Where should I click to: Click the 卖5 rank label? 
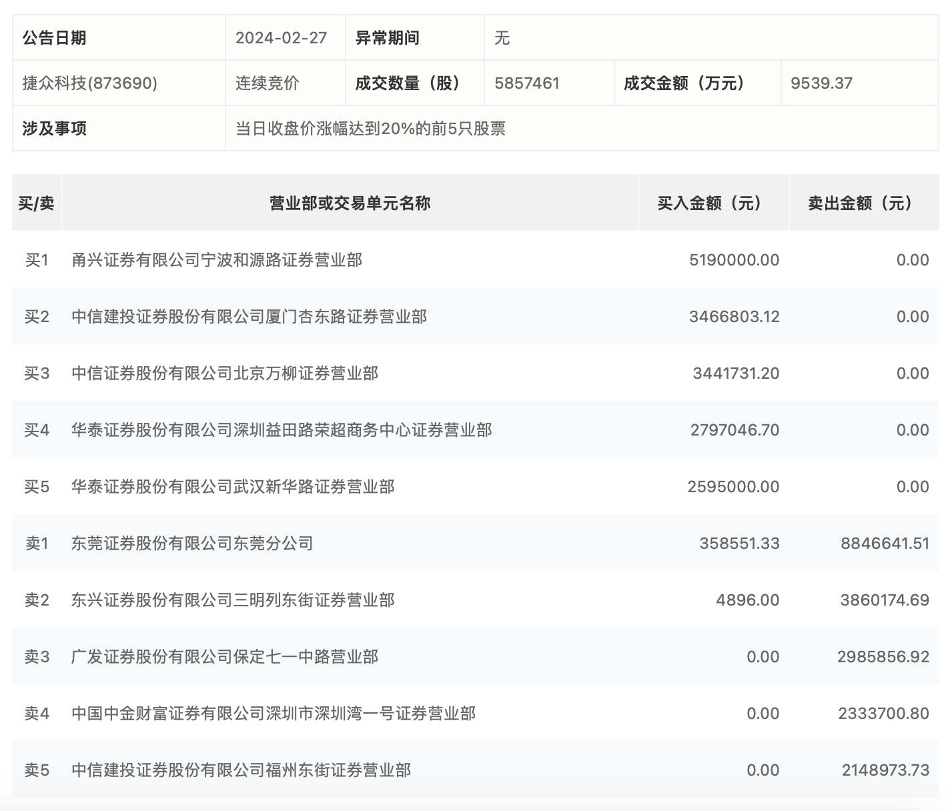click(37, 770)
